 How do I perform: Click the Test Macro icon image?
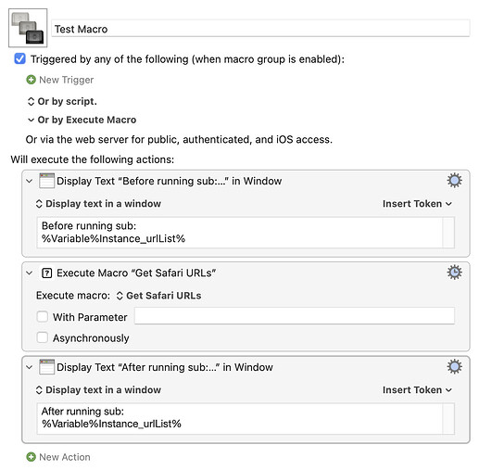(x=28, y=28)
